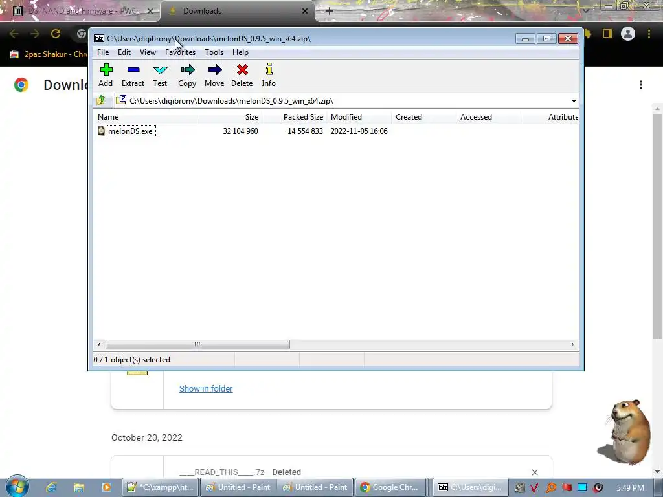Image resolution: width=663 pixels, height=497 pixels.
Task: Click the horizontal scrollbar thumb in 7-Zip
Action: pos(197,344)
